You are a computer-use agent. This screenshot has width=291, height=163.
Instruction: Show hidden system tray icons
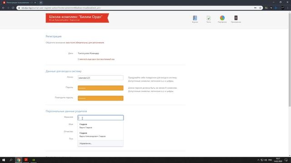[258, 160]
